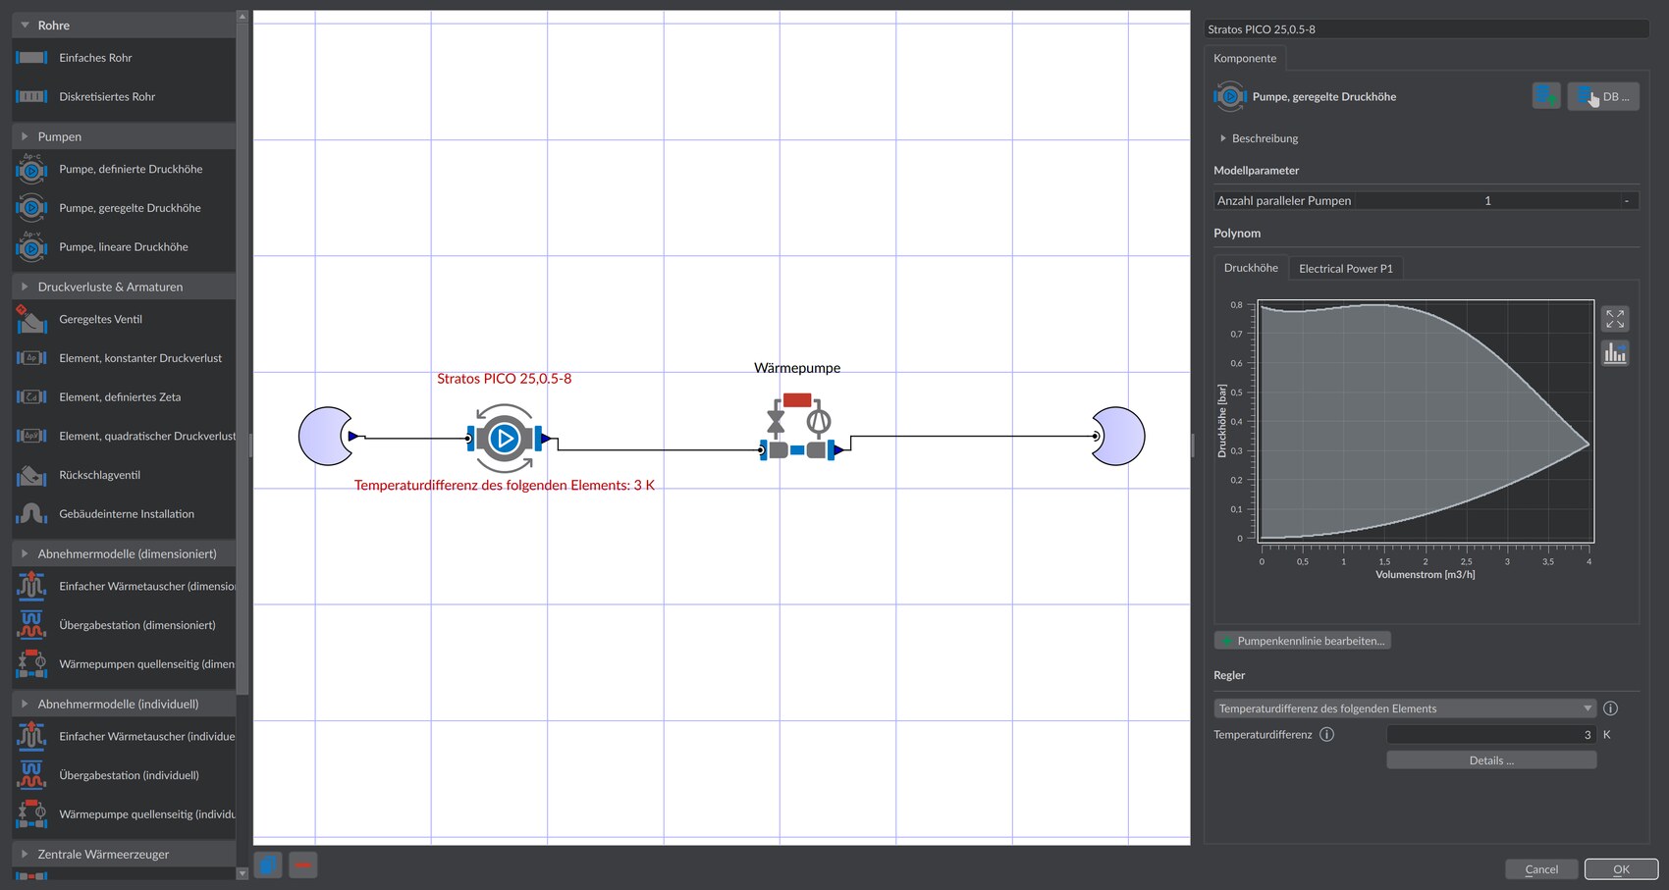Select the Komponente tab
1669x890 pixels.
click(x=1245, y=58)
